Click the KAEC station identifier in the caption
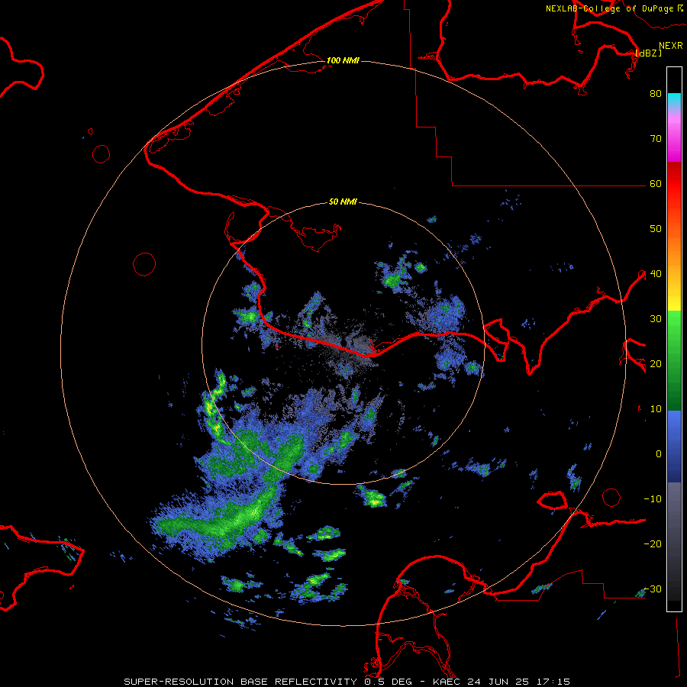The image size is (687, 687). point(448,682)
